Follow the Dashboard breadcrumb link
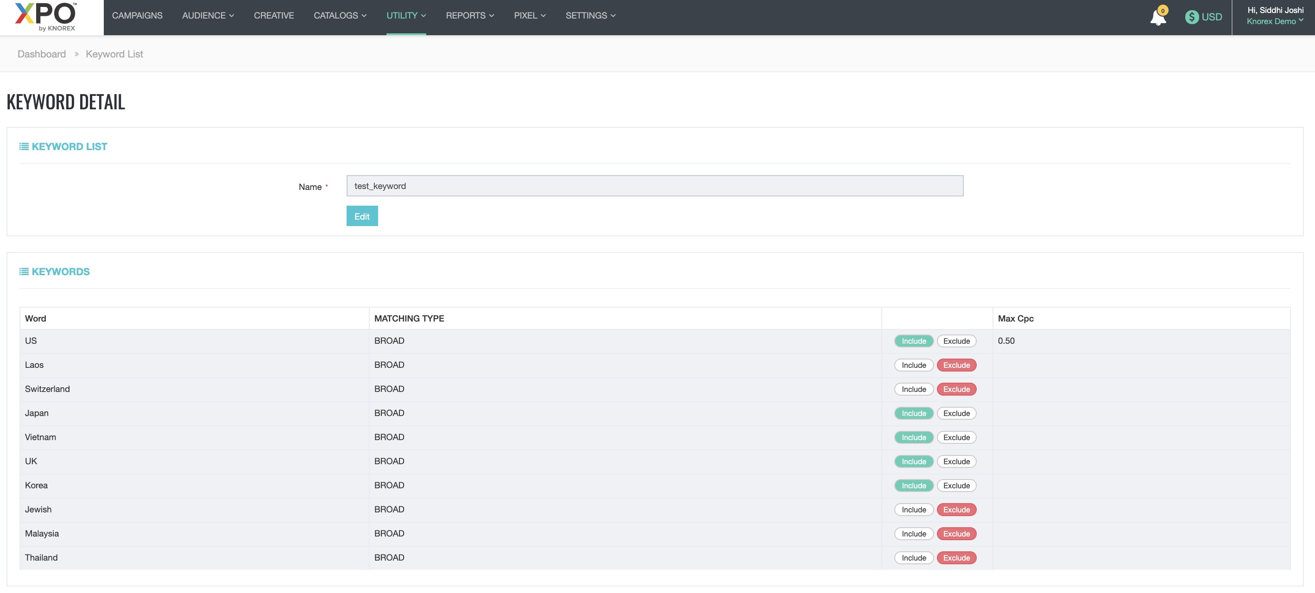The image size is (1315, 593). click(41, 54)
